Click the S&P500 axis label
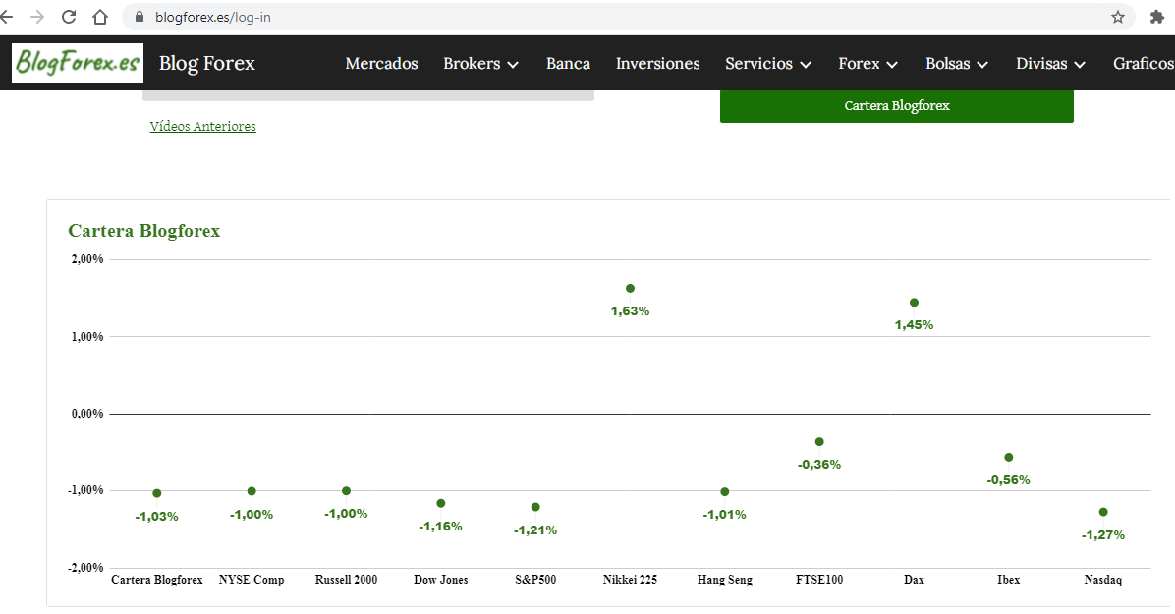The width and height of the screenshot is (1175, 614). click(x=535, y=580)
